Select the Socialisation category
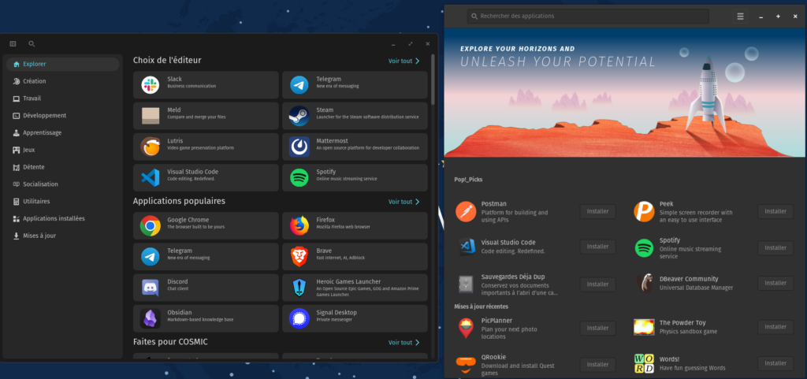This screenshot has width=807, height=379. point(63,184)
